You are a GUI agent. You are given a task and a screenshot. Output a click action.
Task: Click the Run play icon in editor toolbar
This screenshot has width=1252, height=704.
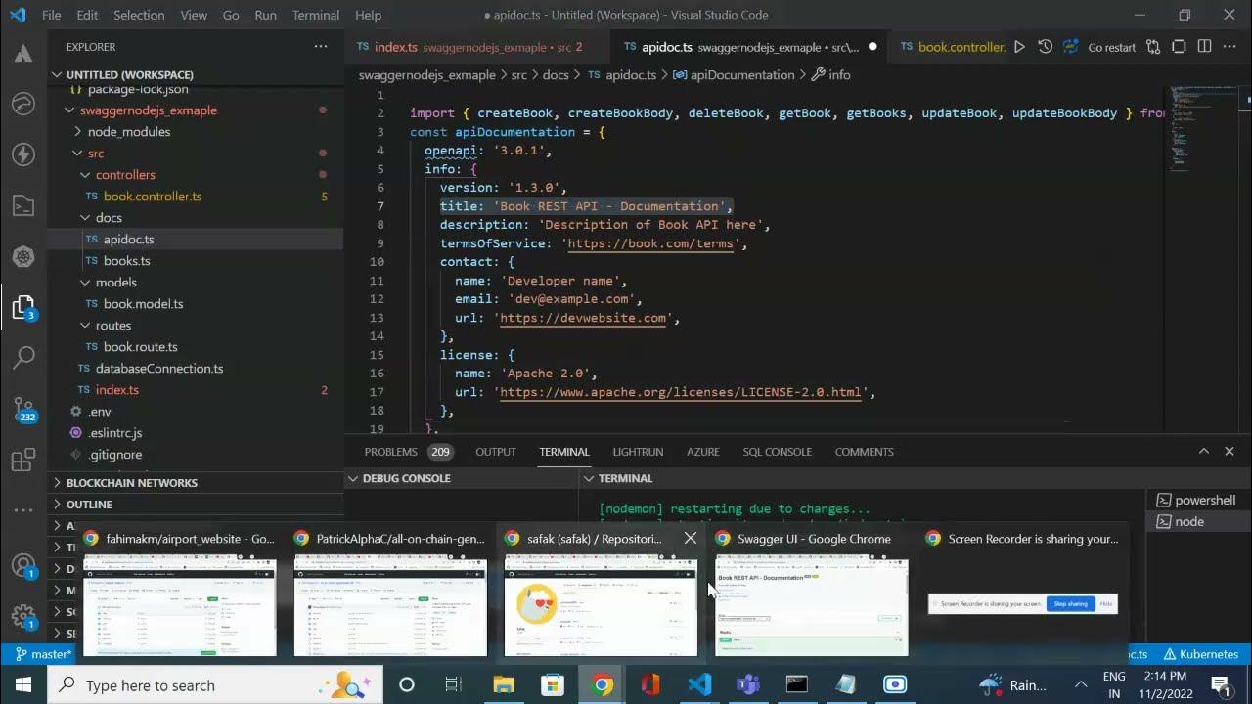click(1019, 47)
